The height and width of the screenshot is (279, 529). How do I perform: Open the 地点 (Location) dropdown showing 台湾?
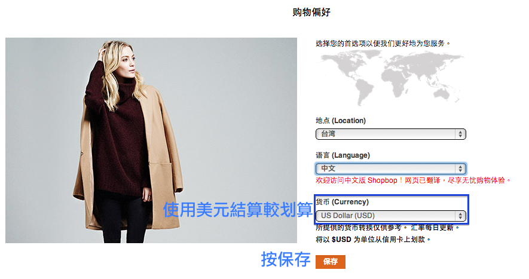pos(391,134)
